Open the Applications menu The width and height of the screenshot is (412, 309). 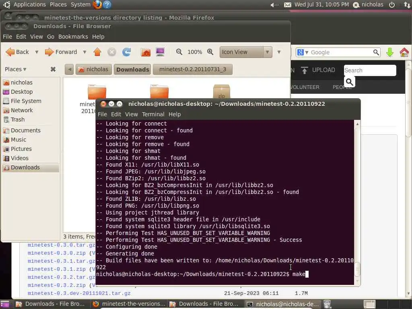tap(29, 4)
